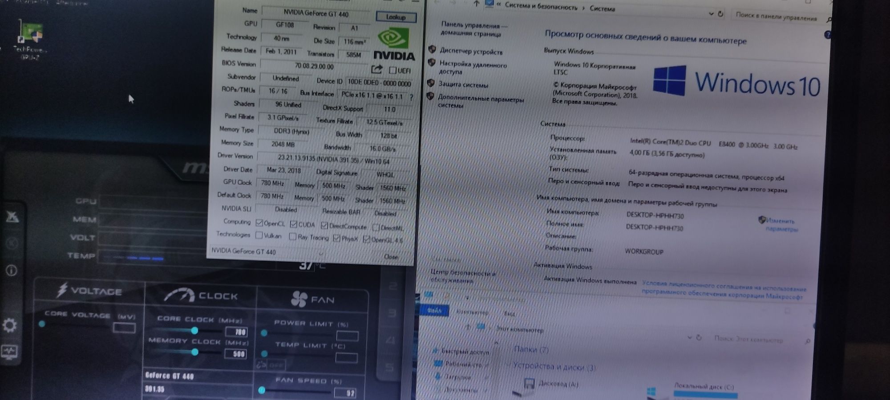Image resolution: width=890 pixels, height=400 pixels.
Task: Open Afterburner settings gear icon
Action: (10, 325)
